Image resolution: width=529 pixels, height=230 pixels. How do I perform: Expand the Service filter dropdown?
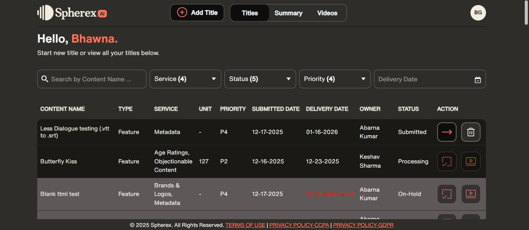185,79
